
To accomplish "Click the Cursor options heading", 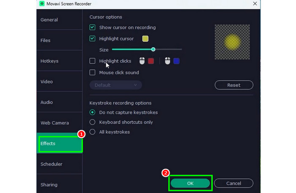I will coord(106,17).
